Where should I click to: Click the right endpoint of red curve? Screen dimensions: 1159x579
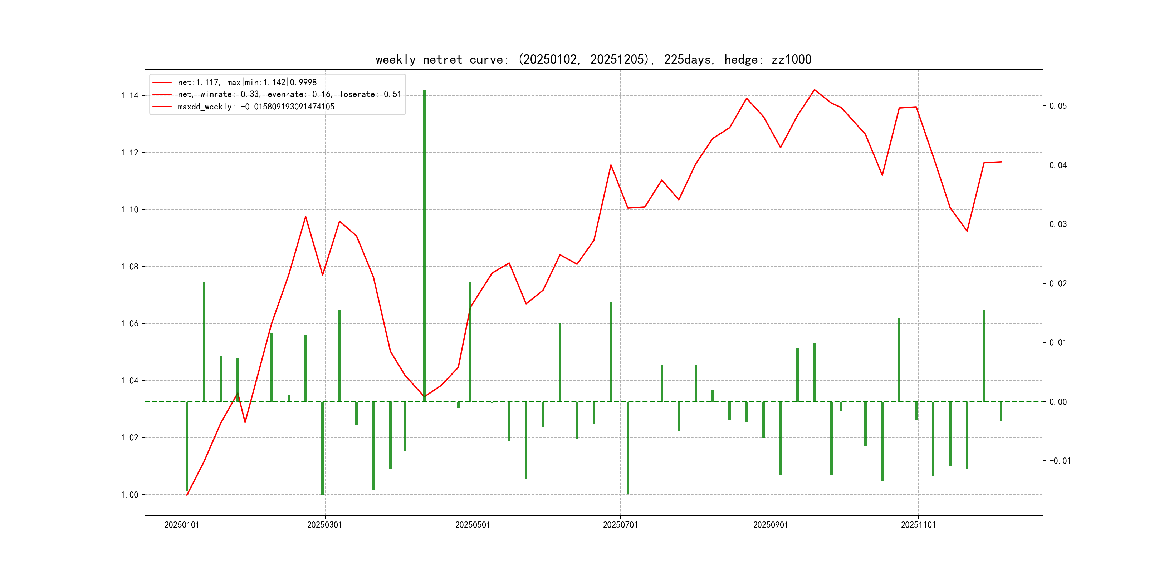pyautogui.click(x=1001, y=162)
